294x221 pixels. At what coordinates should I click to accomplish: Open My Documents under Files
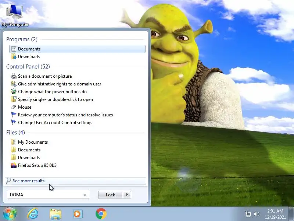pos(77,142)
